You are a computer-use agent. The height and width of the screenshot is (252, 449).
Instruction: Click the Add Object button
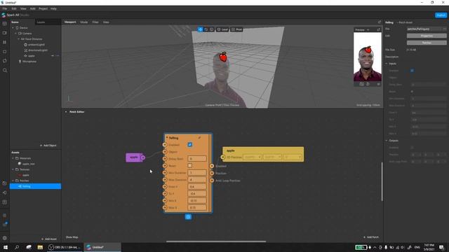click(x=48, y=146)
